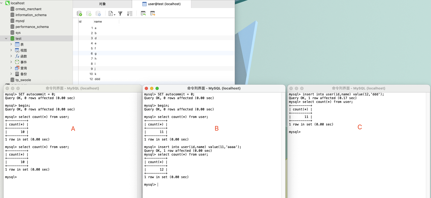Select the cell with name 'j'
431x198 pixels.
(95, 69)
